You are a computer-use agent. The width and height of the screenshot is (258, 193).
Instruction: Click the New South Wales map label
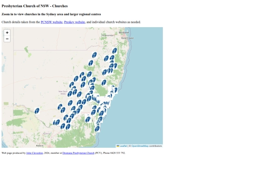pyautogui.click(x=63, y=92)
